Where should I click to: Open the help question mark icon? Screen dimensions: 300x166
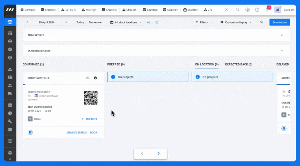pos(257,10)
